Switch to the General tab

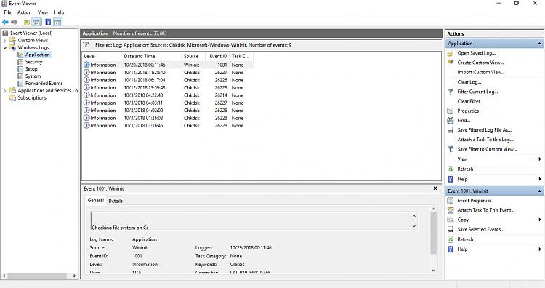[x=96, y=200]
